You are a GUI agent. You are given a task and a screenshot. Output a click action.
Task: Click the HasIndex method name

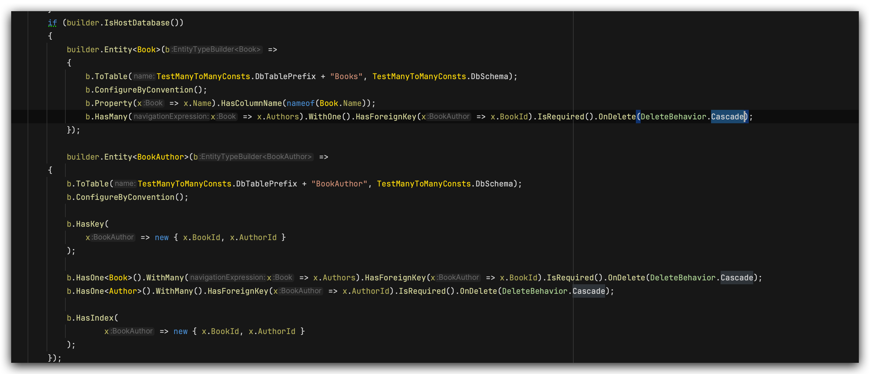click(x=94, y=318)
